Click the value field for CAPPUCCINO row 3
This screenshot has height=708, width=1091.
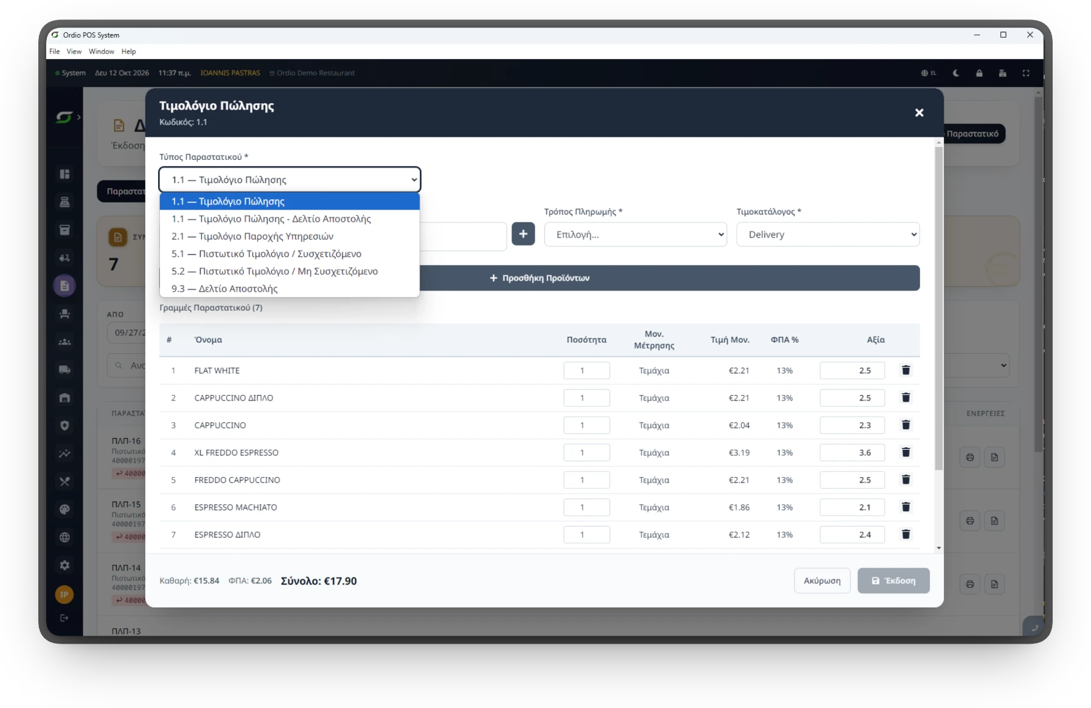[x=852, y=425]
